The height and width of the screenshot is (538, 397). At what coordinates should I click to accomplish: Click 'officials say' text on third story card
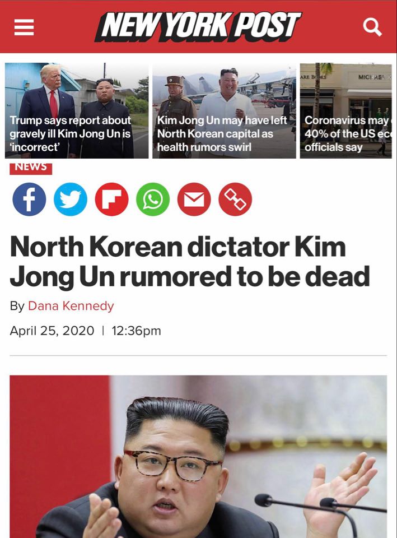pyautogui.click(x=334, y=147)
